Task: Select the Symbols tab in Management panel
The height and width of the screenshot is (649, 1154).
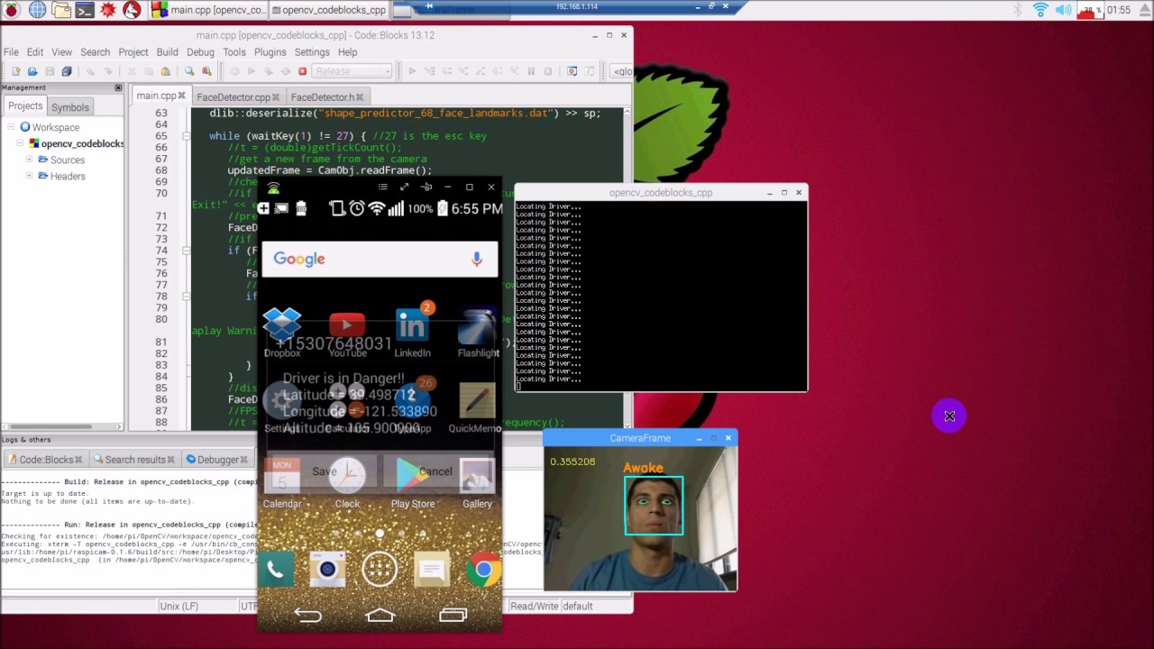Action: [69, 107]
